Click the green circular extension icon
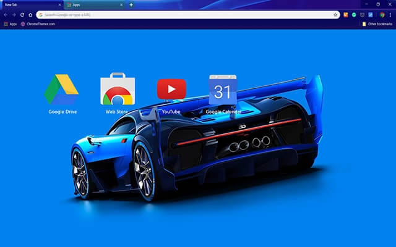Image resolution: width=396 pixels, height=247 pixels. click(354, 15)
